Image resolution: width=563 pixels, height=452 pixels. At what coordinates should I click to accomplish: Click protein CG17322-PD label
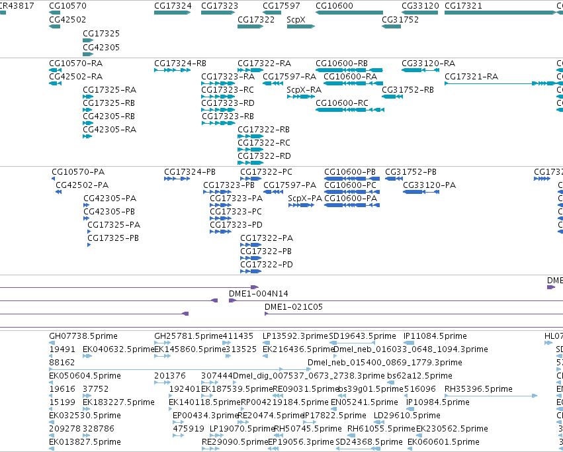(x=267, y=265)
